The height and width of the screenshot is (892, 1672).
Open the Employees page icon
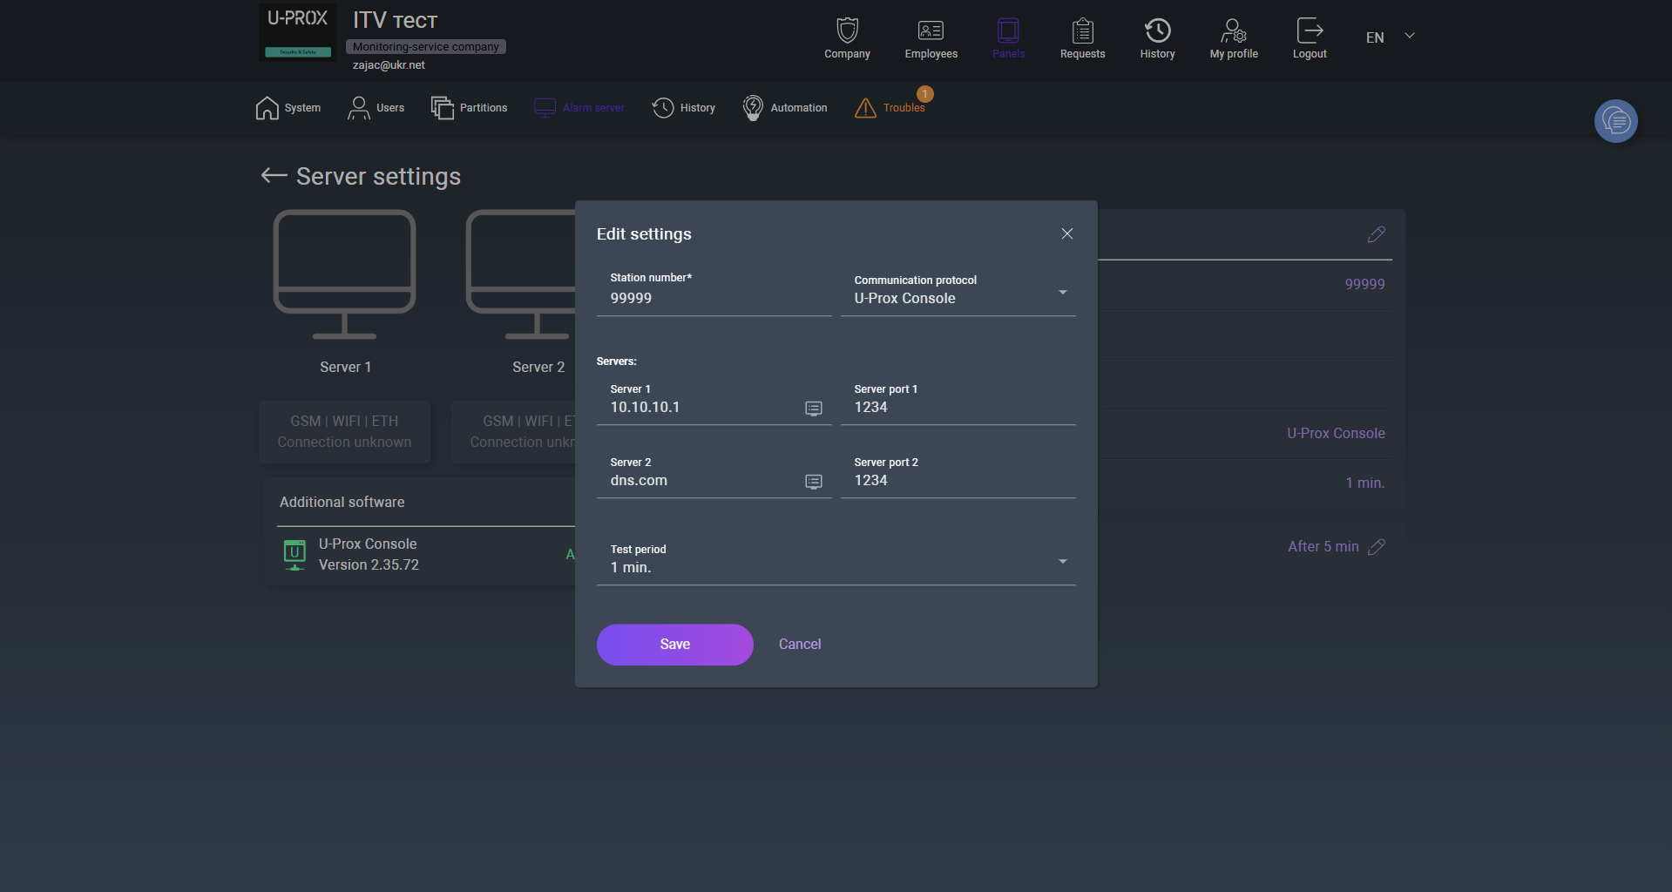[x=931, y=31]
